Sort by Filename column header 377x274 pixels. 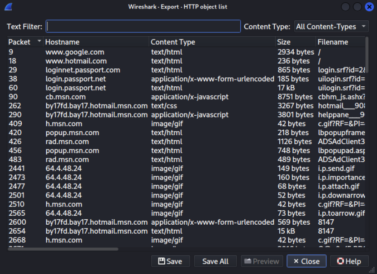339,42
